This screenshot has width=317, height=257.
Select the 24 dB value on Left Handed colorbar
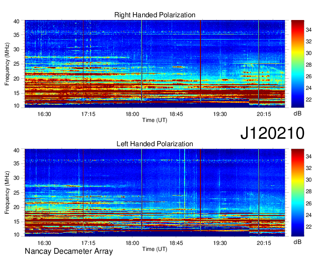coord(309,215)
